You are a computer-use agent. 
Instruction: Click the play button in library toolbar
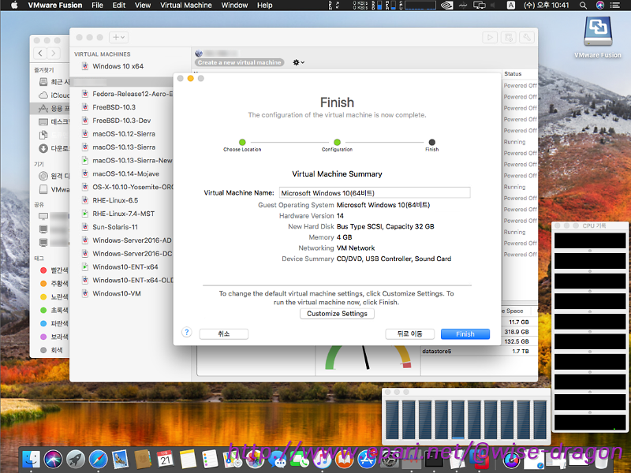coord(490,37)
